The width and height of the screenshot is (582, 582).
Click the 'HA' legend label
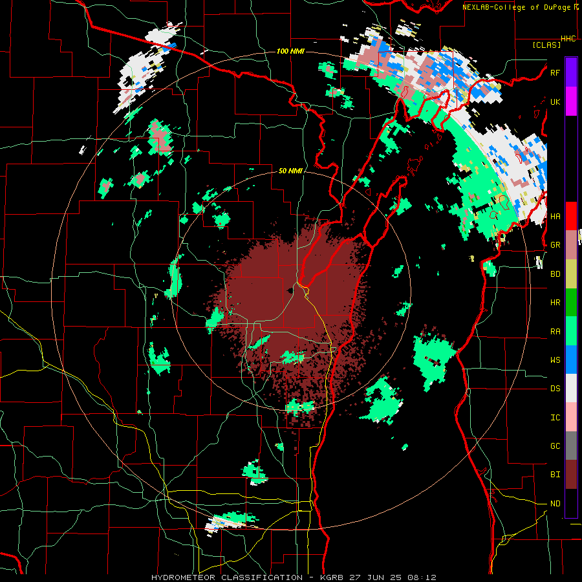555,216
